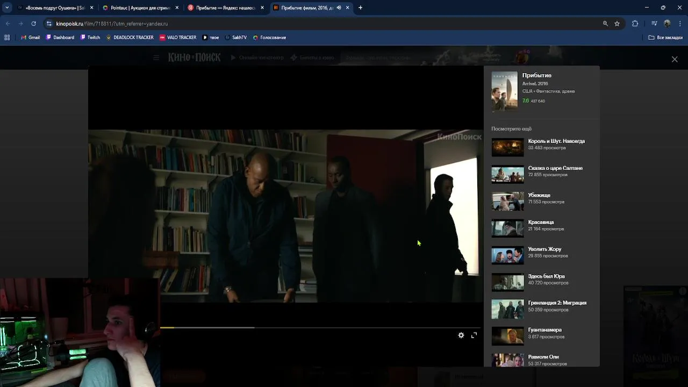688x387 pixels.
Task: Open the Twitch bookmark
Action: (x=90, y=38)
